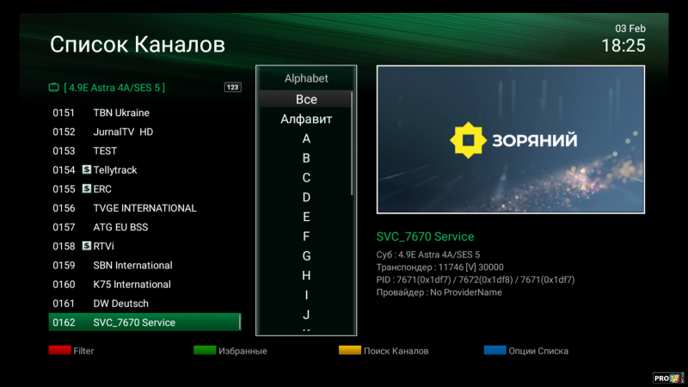Image resolution: width=688 pixels, height=387 pixels.
Task: Click the scrambled icon beside RTVi
Action: coord(87,246)
